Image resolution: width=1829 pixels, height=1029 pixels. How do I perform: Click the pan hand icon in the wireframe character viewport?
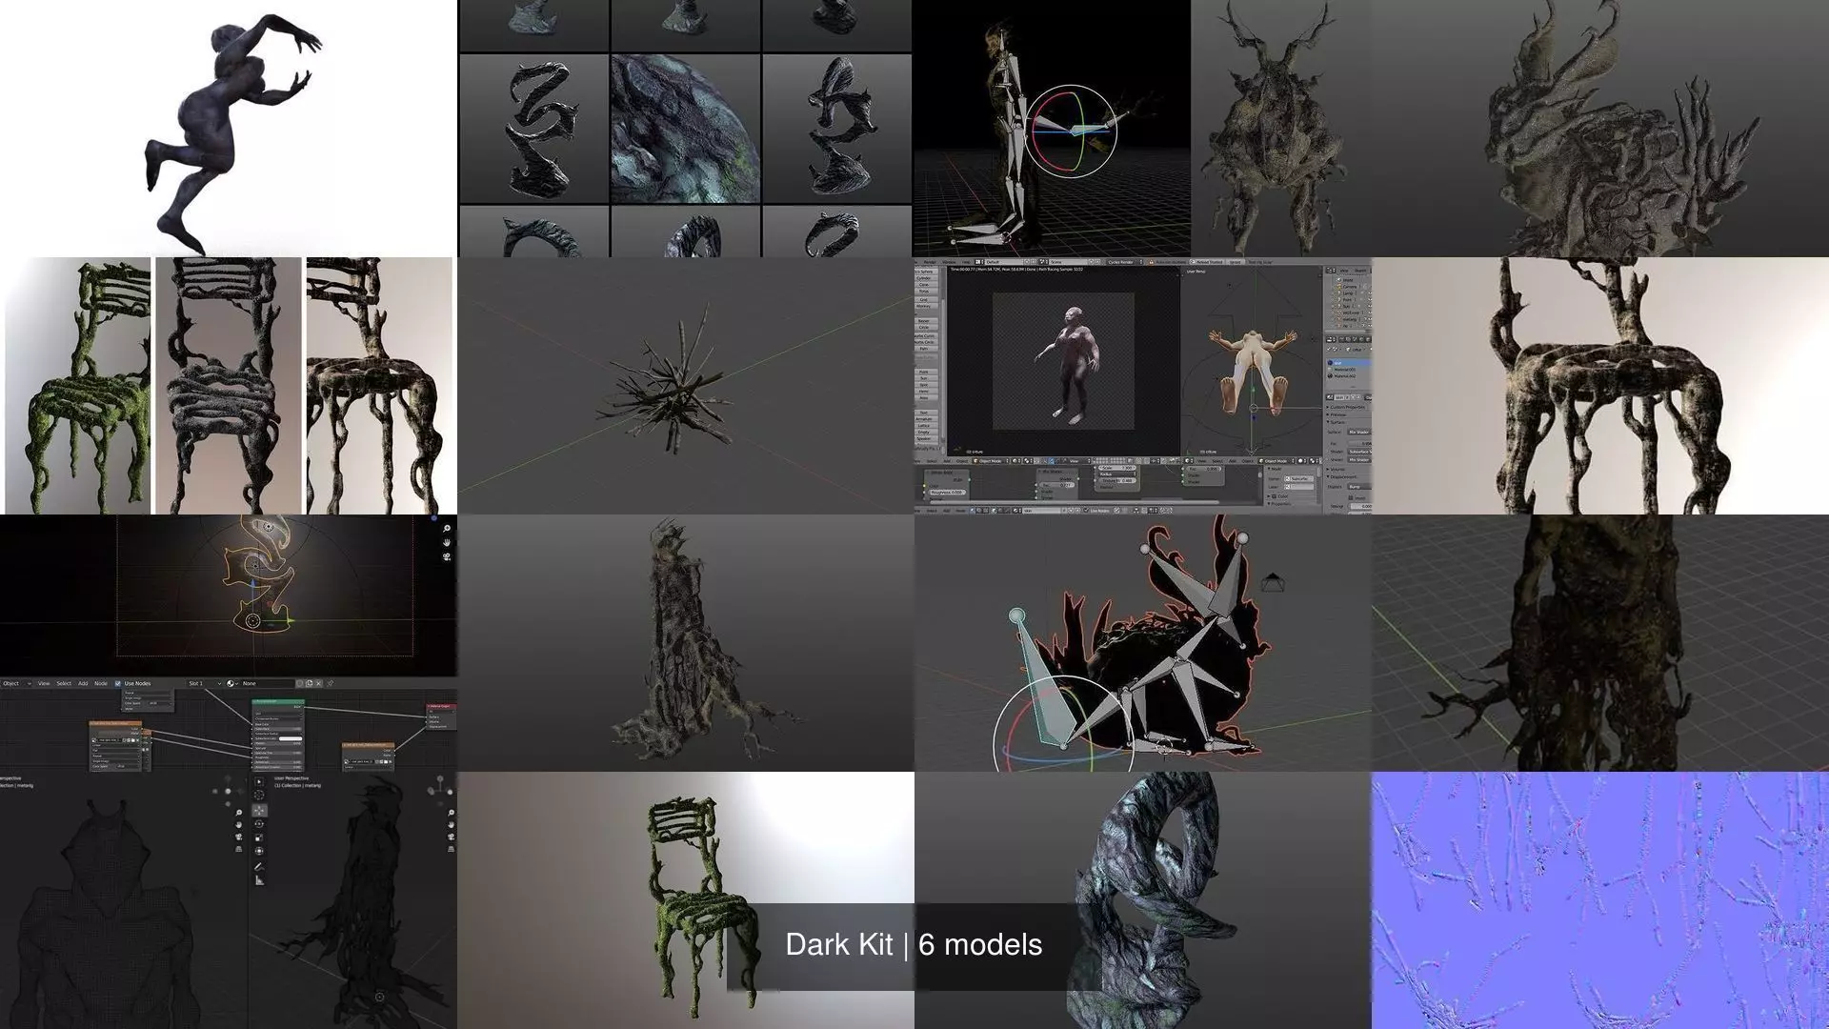(x=239, y=825)
